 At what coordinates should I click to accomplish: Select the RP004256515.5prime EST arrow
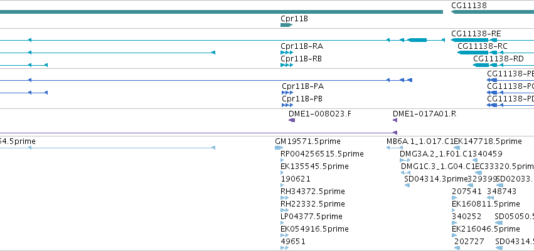[282, 160]
